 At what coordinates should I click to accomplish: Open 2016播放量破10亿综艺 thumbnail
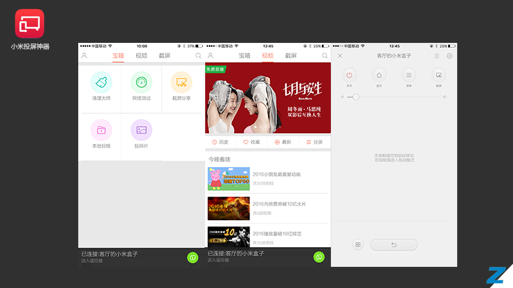pyautogui.click(x=229, y=237)
